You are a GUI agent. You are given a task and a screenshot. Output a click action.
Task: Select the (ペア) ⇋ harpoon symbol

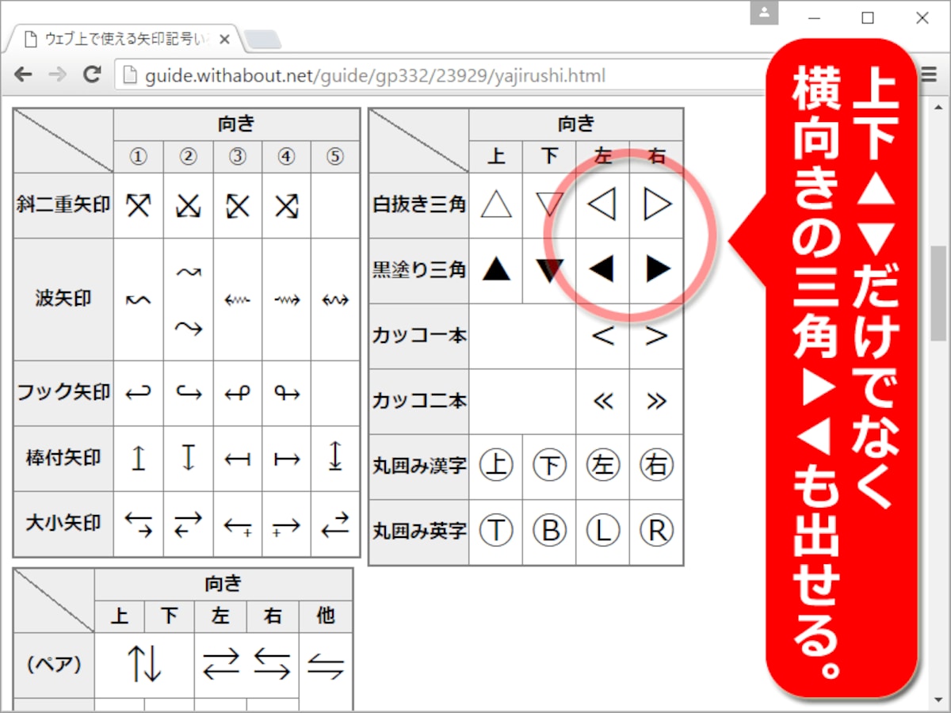(x=326, y=665)
